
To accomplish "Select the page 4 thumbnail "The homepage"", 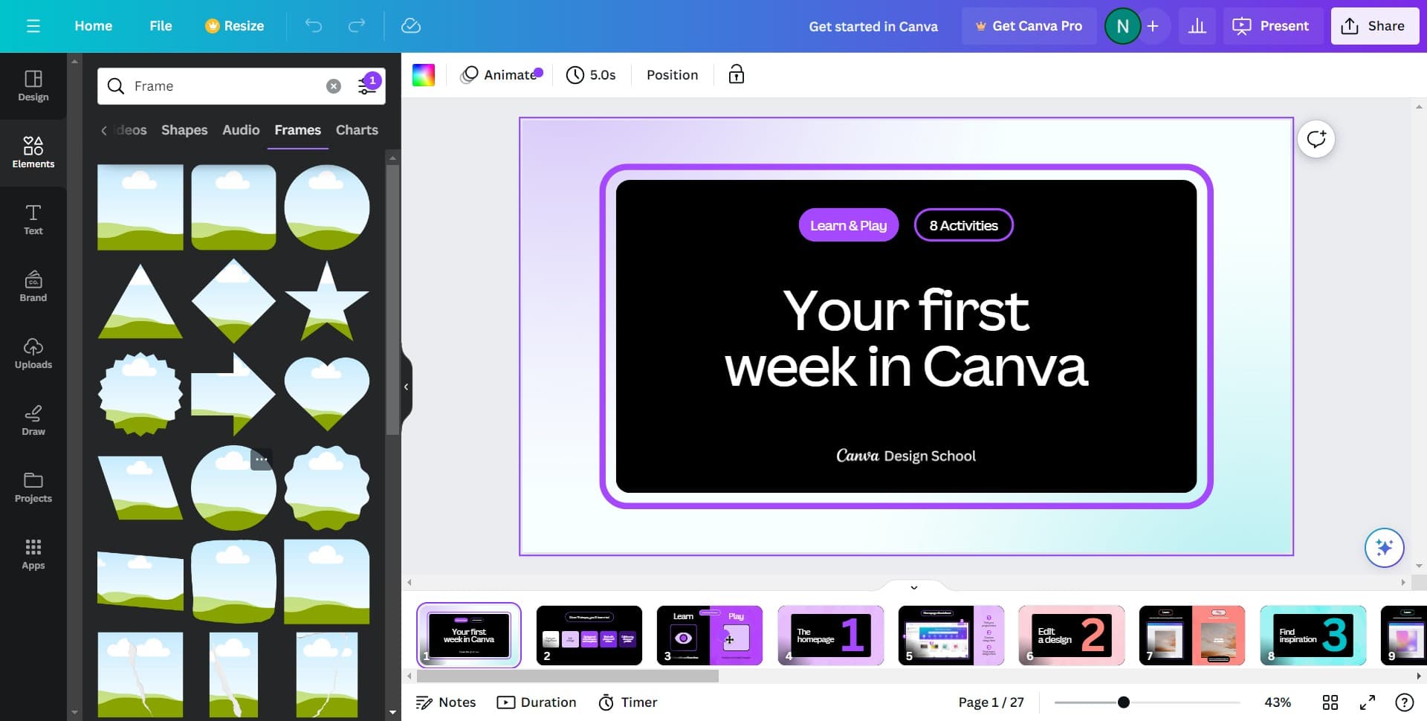I will pyautogui.click(x=830, y=636).
